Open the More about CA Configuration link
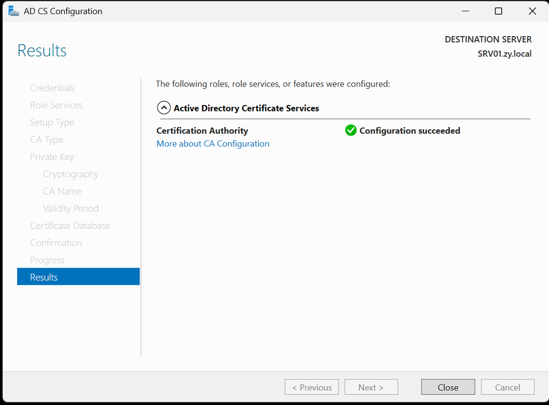 (x=213, y=144)
